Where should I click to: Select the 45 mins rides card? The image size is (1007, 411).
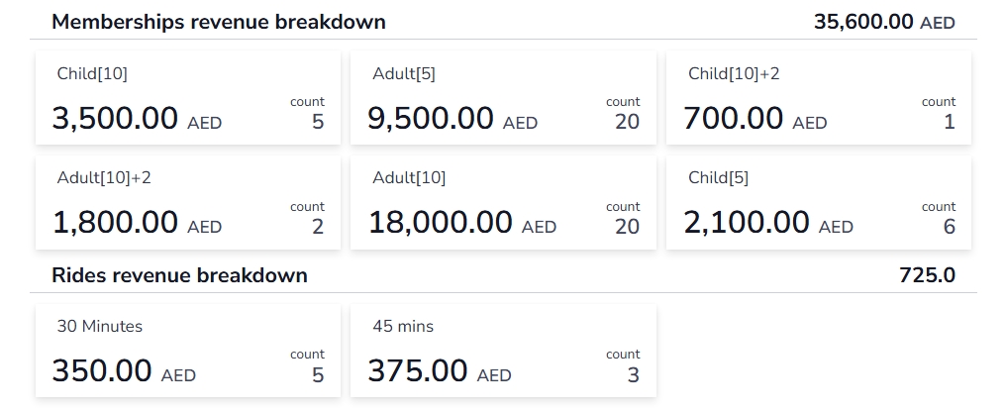pyautogui.click(x=504, y=351)
